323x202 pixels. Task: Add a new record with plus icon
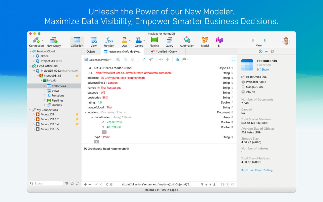[85, 184]
